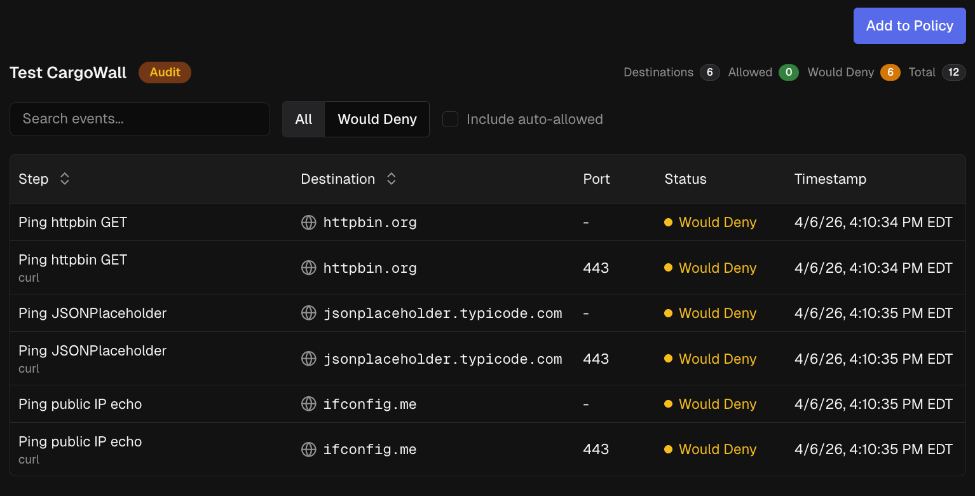
Task: Click the Destination column sort arrows
Action: point(392,179)
